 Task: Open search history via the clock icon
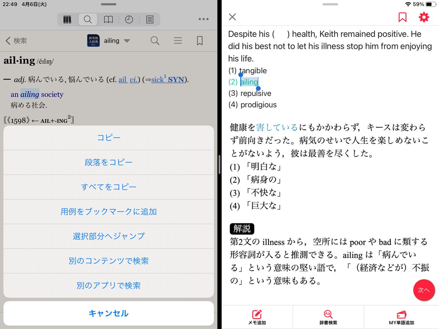point(129,19)
